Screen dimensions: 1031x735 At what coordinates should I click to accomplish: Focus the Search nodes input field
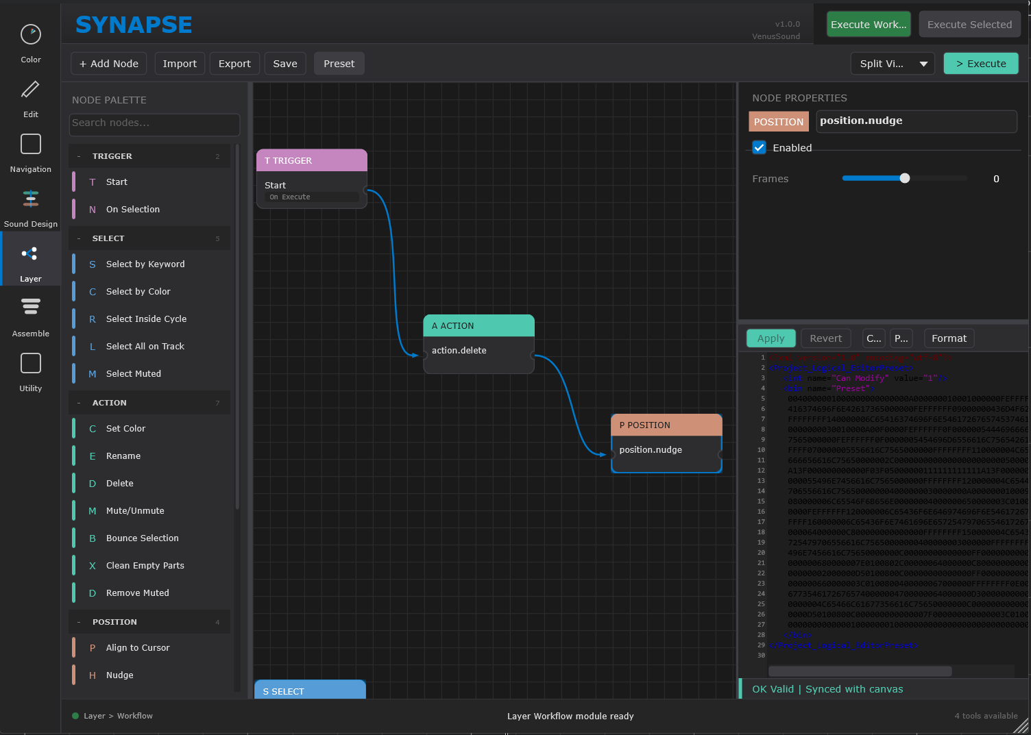155,125
